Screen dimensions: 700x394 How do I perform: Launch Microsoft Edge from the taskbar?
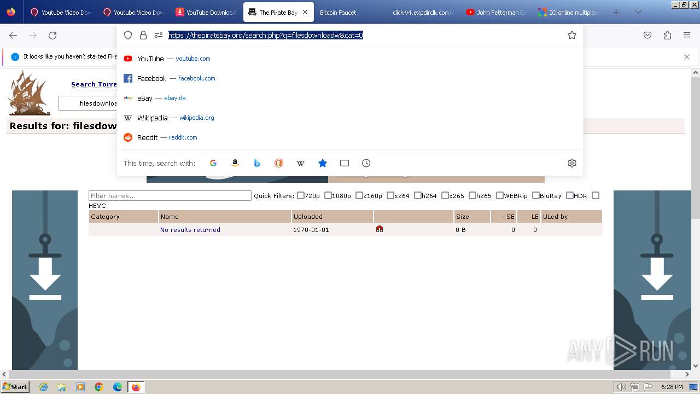[118, 387]
